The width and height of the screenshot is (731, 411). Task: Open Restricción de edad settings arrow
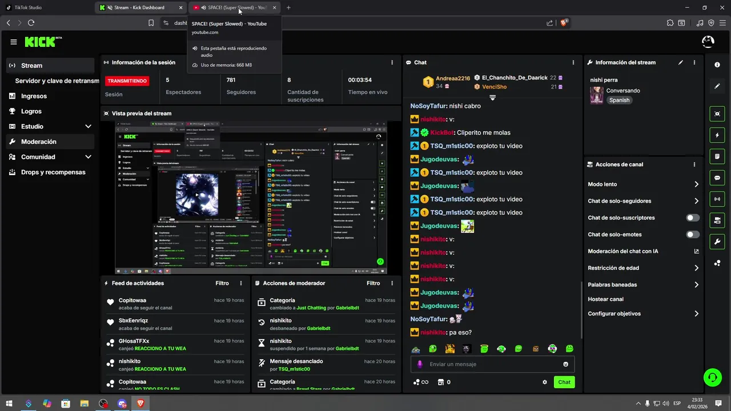click(696, 268)
